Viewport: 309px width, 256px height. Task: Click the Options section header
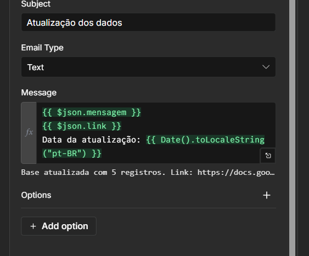(x=36, y=195)
